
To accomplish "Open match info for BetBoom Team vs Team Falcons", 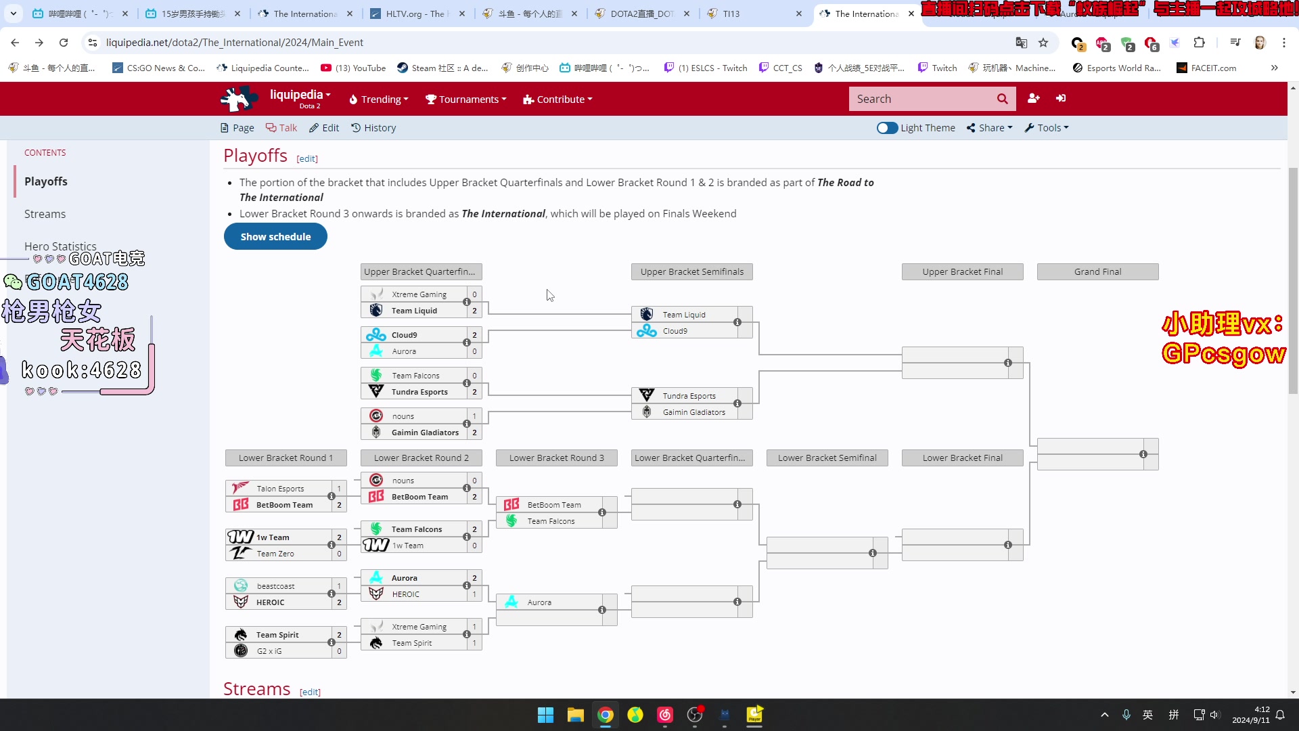I will (x=602, y=512).
